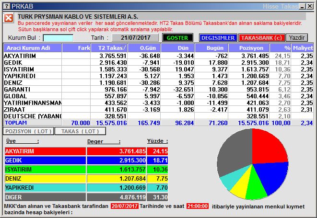The image size is (317, 218).
Task: Open the question mark help icon in title bar
Action: pos(7,6)
